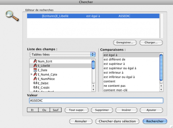Viewport: 173px width, 128px height.
Task: Click the Enregistrer... button
Action: [125, 43]
